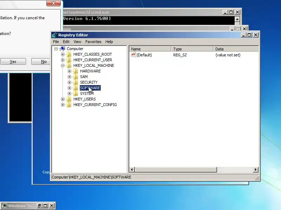Click the minimized Windows taskbar window icon
The image size is (281, 210).
point(5,206)
